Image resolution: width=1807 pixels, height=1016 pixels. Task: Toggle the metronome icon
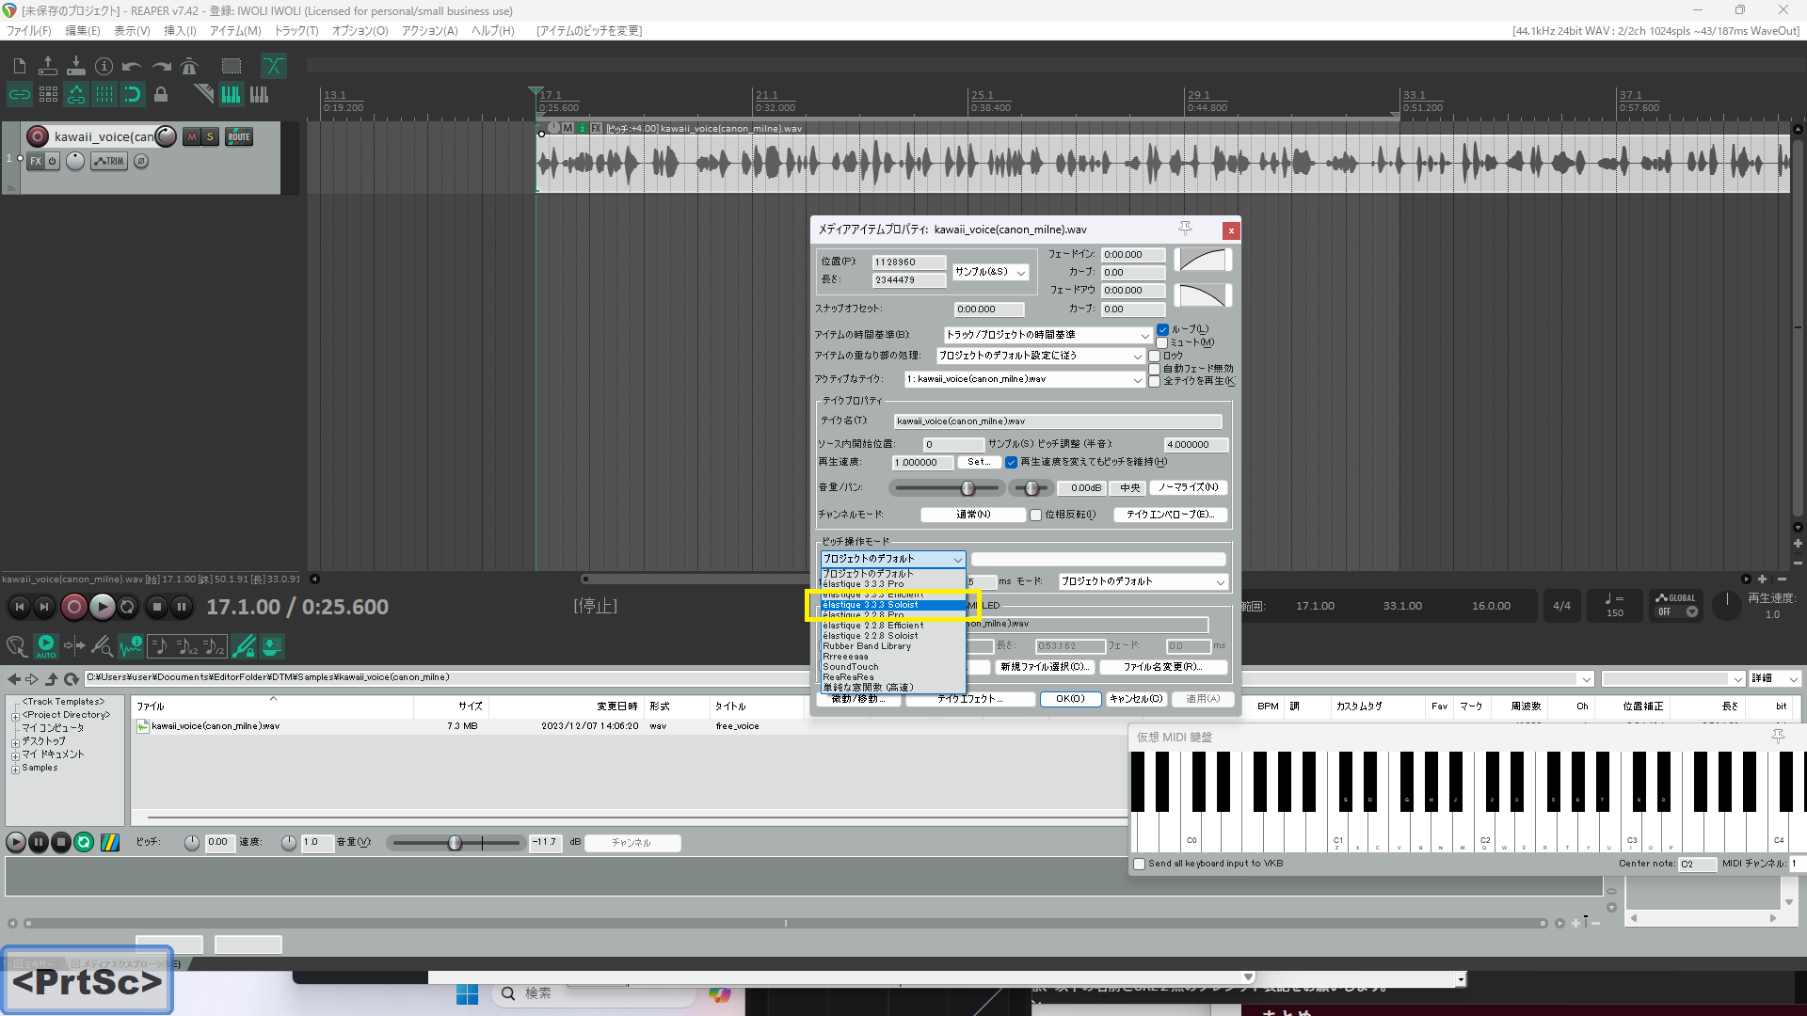(189, 66)
